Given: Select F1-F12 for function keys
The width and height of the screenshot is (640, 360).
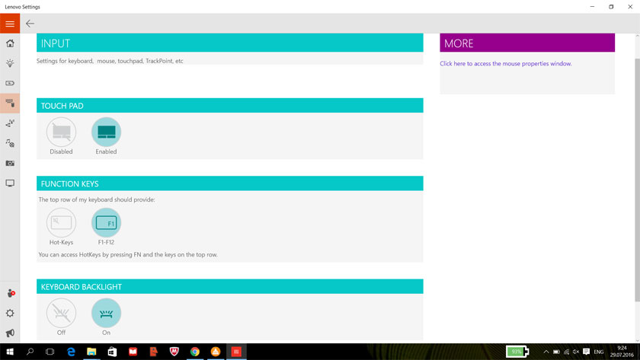Looking at the screenshot, I should (106, 222).
